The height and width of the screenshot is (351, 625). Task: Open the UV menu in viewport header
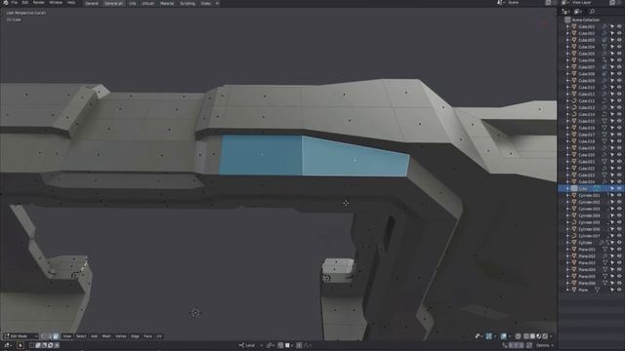coord(159,336)
